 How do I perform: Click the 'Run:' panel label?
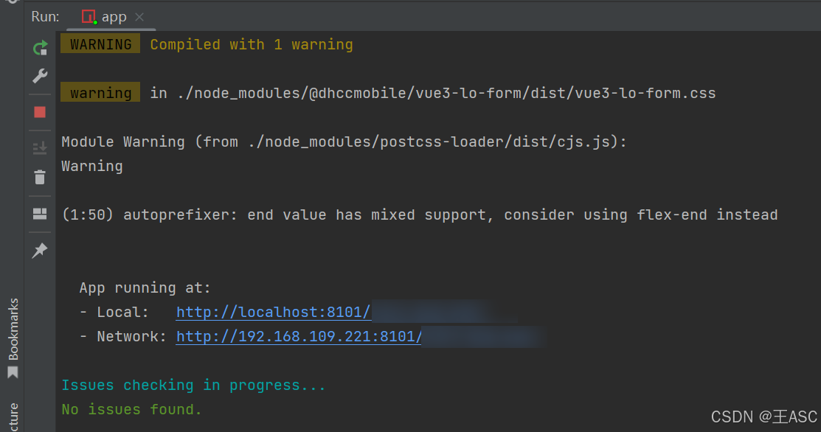point(46,16)
